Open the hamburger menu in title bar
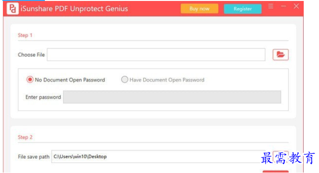319x173 pixels. (x=271, y=6)
